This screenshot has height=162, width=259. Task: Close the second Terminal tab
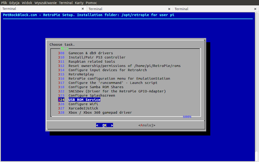coord(169,9)
